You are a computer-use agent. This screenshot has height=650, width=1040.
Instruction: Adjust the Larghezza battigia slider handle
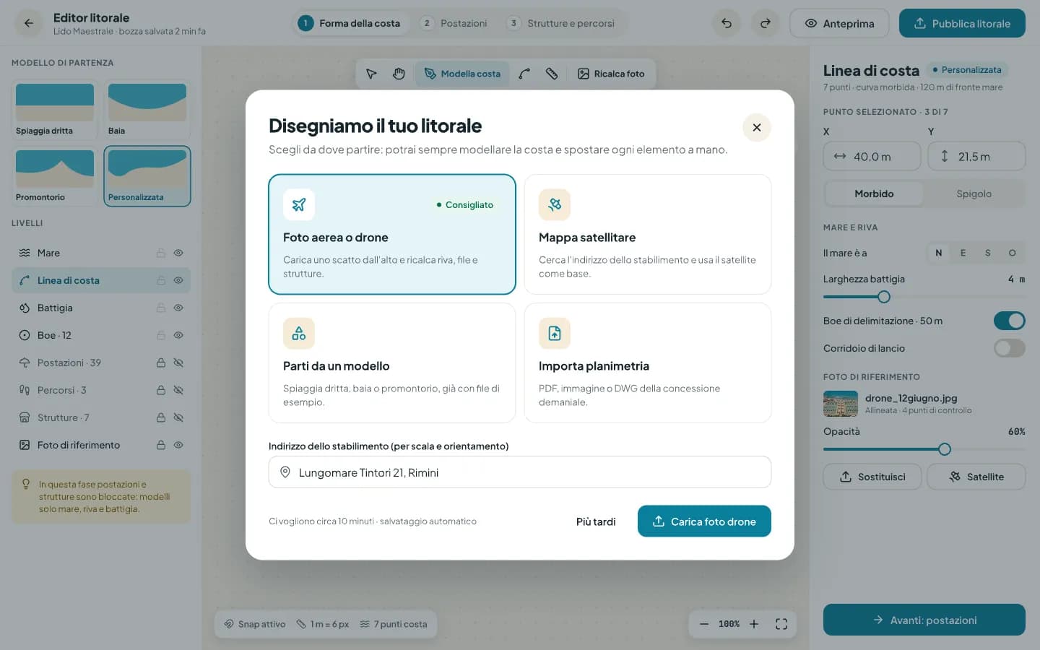(x=884, y=297)
